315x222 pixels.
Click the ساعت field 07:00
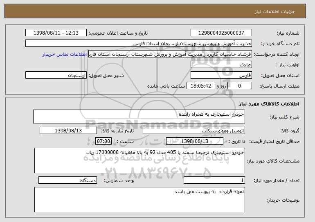click(103, 141)
